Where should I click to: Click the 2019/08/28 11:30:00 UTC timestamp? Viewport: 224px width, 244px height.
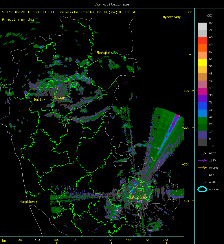point(29,12)
